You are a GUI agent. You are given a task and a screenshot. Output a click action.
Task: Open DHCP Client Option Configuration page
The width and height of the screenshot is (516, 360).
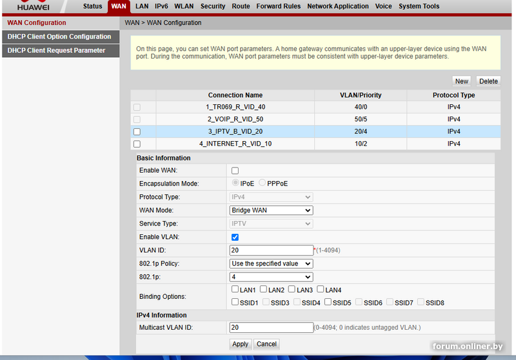59,37
